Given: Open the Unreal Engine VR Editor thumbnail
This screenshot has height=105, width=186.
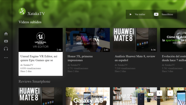Looking at the screenshot, I should [41, 40].
